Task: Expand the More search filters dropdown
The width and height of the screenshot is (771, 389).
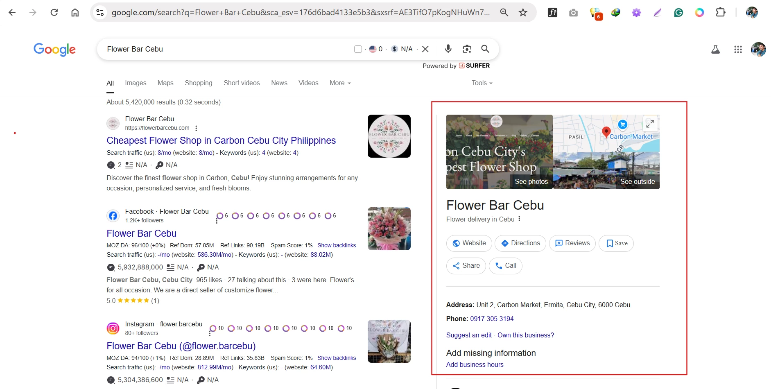Action: pos(340,83)
